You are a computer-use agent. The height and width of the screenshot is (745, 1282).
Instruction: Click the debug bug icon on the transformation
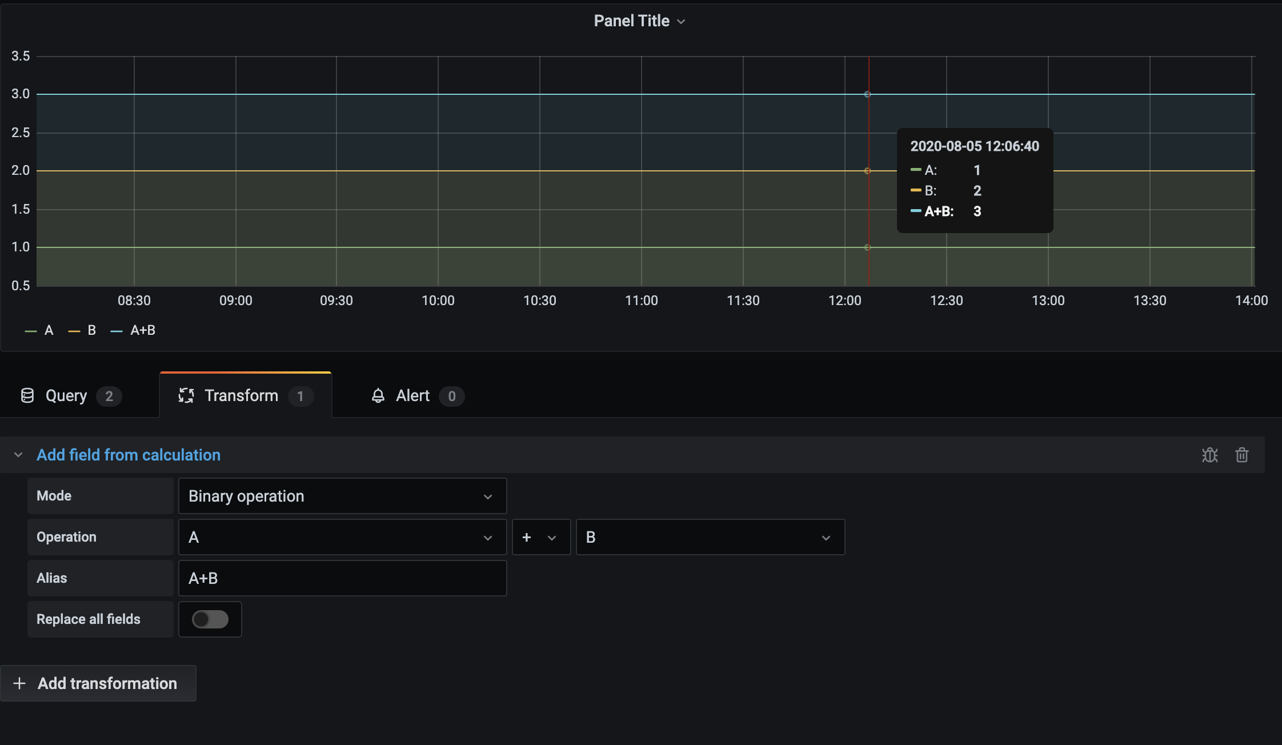[1210, 455]
